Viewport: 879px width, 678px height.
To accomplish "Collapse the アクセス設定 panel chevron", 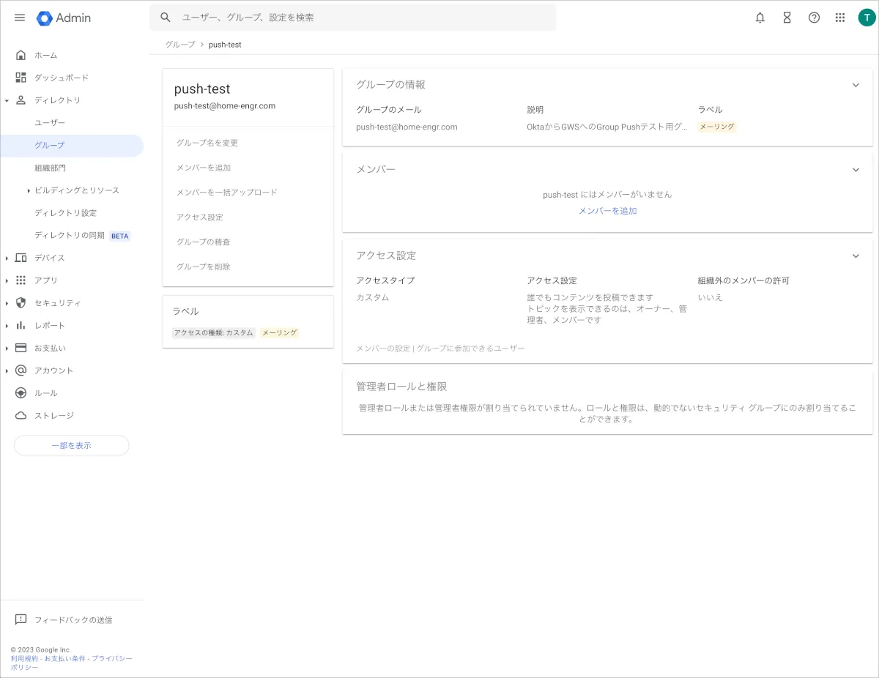I will click(856, 256).
